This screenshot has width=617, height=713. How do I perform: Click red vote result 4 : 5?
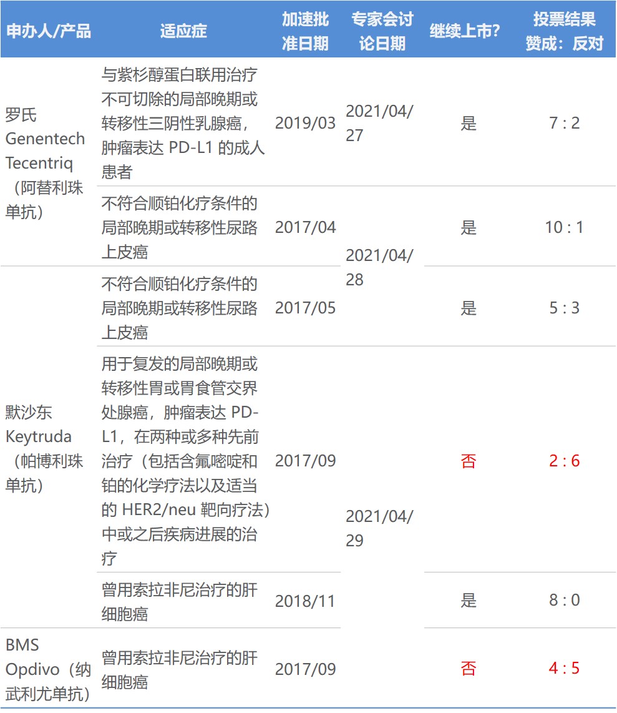click(x=565, y=668)
